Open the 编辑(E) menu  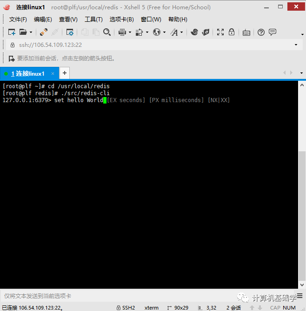(x=43, y=19)
